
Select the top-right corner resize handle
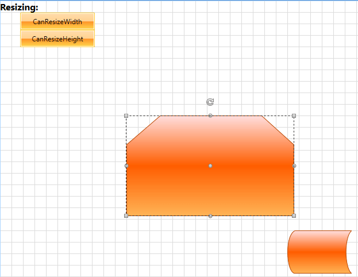(294, 116)
